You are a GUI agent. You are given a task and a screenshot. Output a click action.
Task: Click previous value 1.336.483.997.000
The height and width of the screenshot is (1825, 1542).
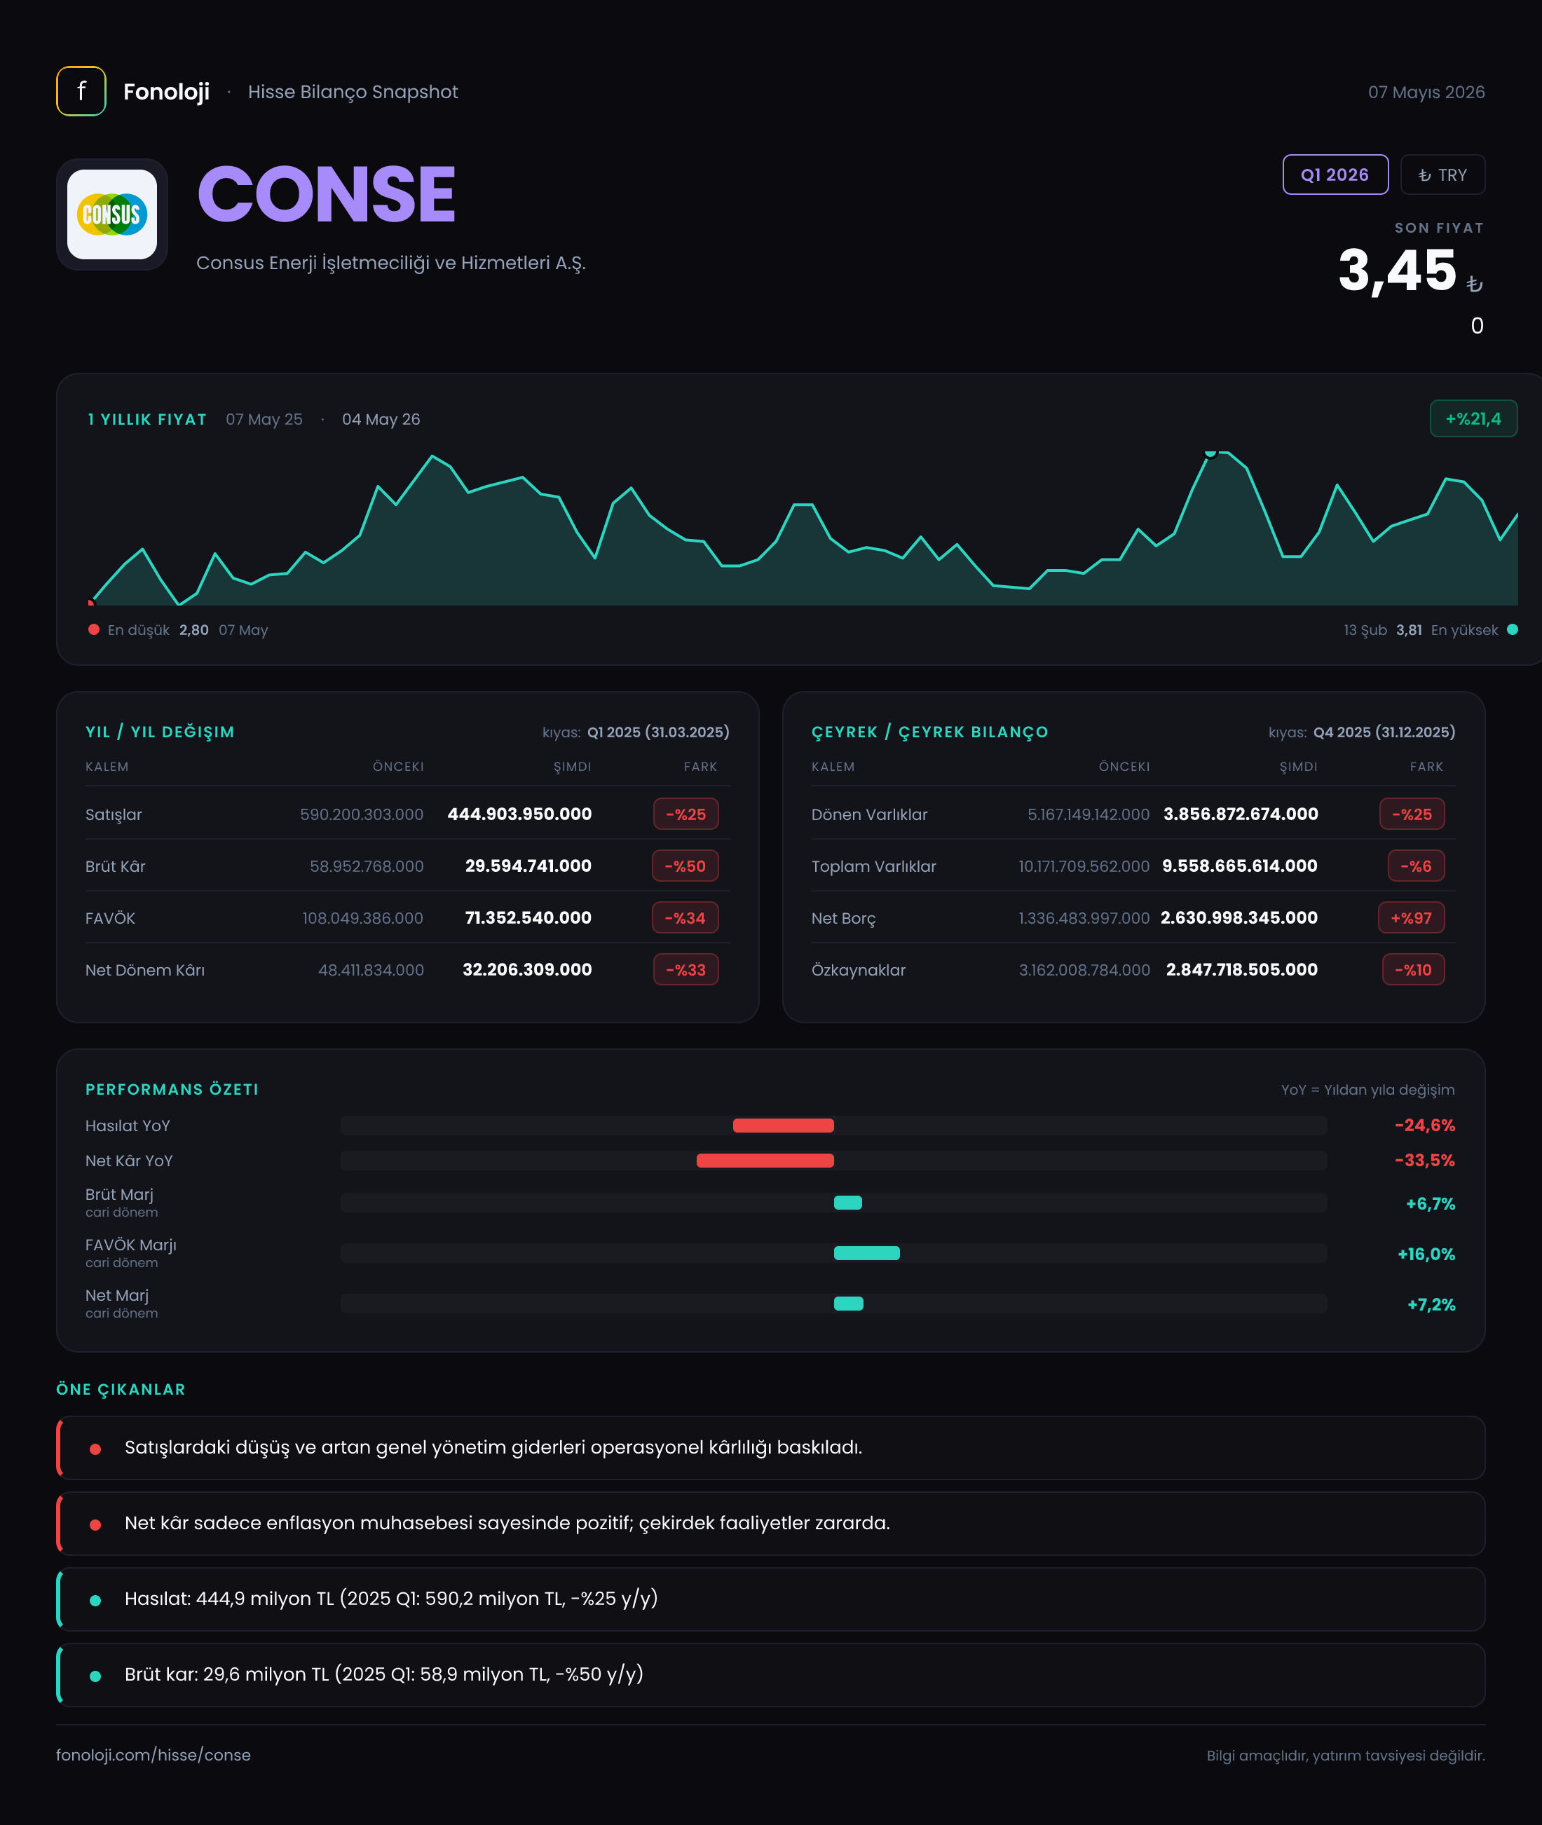(1084, 917)
